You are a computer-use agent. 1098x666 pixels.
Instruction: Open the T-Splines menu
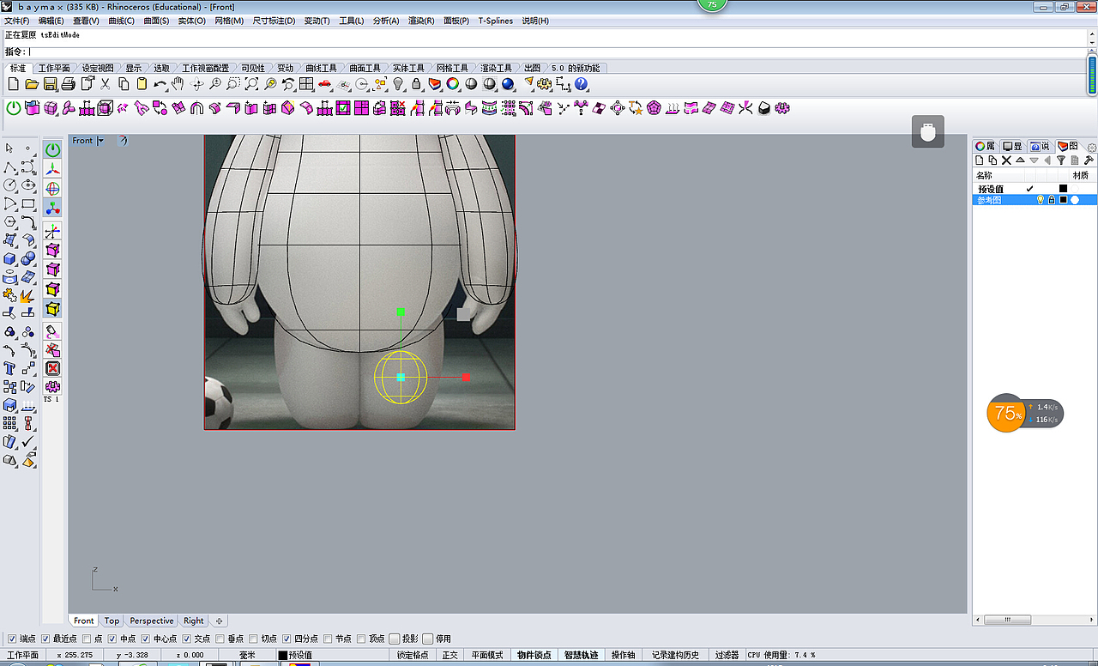pos(495,21)
